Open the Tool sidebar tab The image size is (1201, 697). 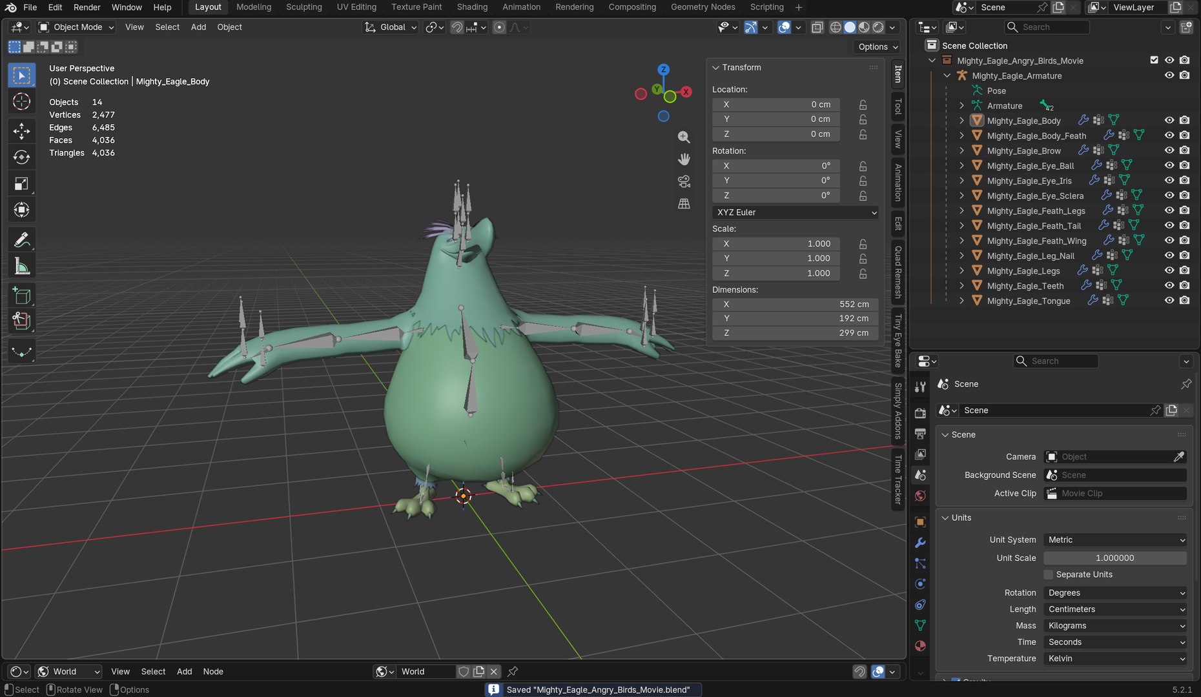coord(898,106)
